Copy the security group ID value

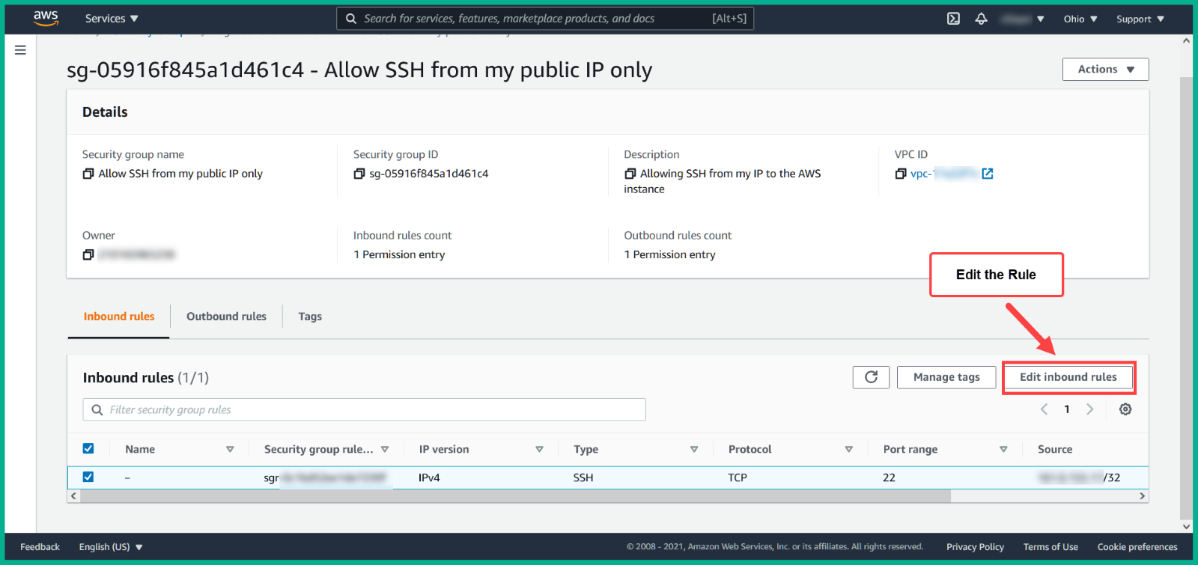(359, 174)
